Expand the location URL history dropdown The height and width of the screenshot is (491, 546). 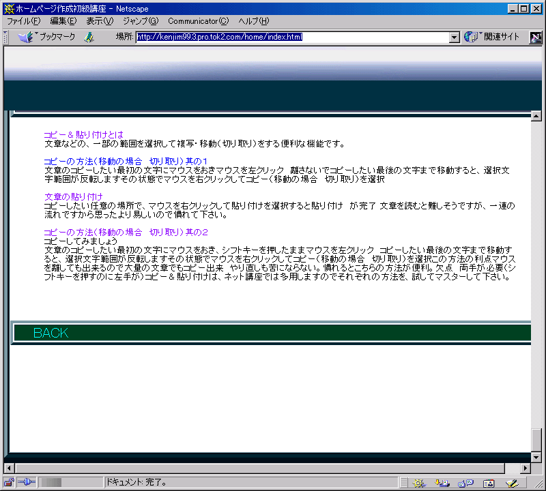click(454, 38)
